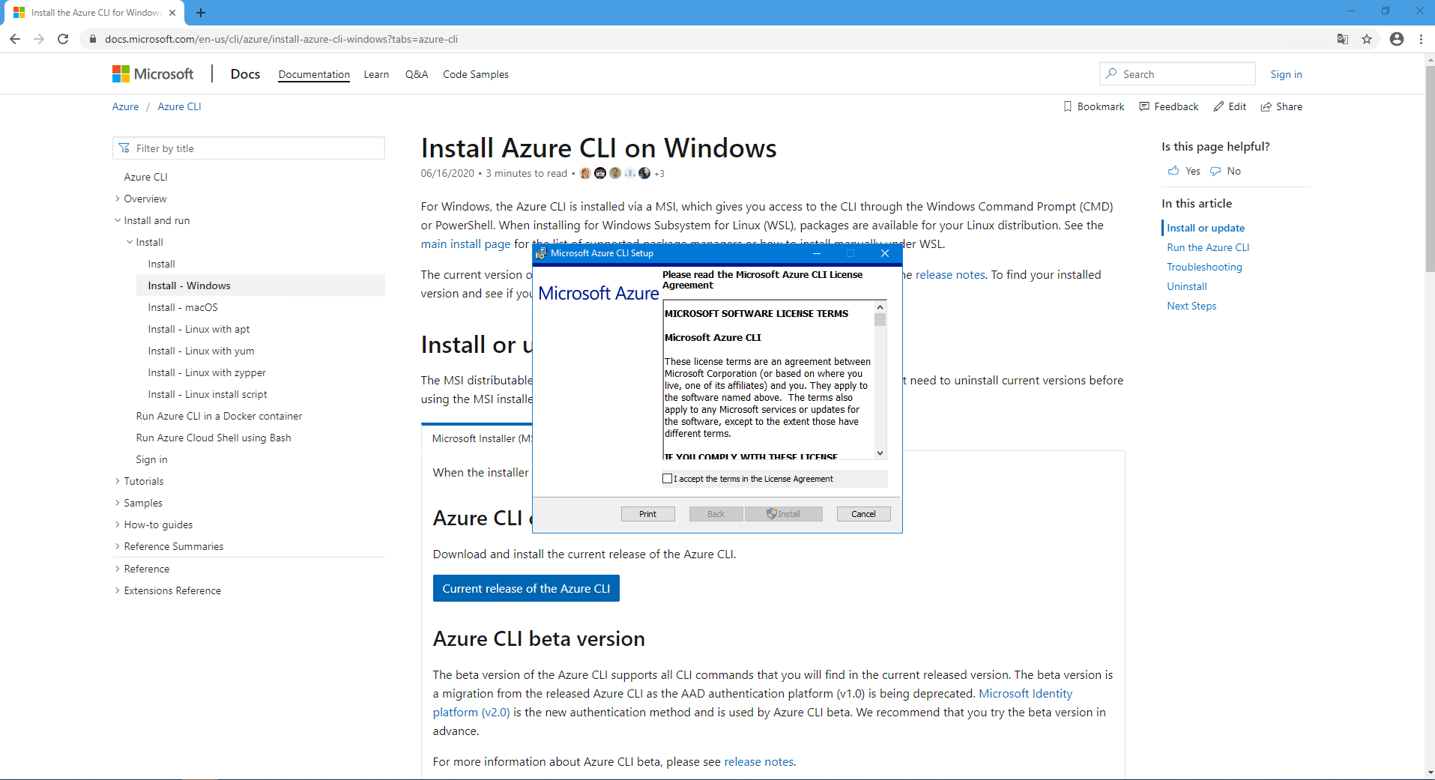Open the Code Samples nav item
Viewport: 1435px width, 780px height.
click(x=475, y=74)
